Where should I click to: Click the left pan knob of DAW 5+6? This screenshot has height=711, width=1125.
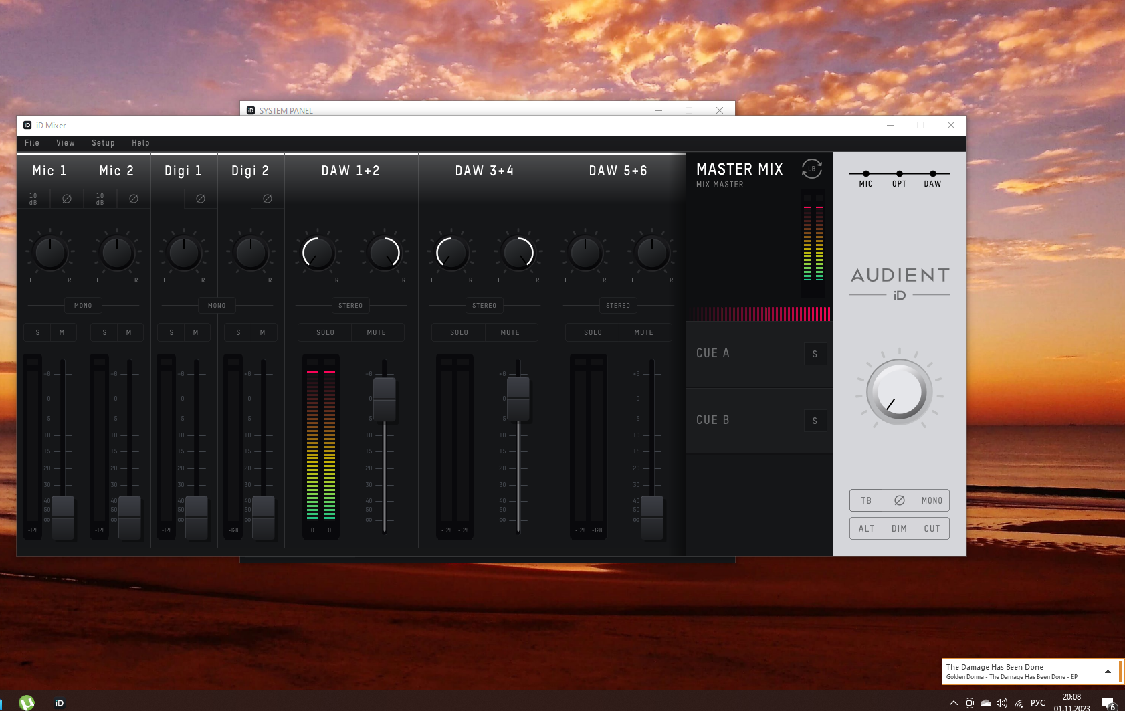[585, 253]
